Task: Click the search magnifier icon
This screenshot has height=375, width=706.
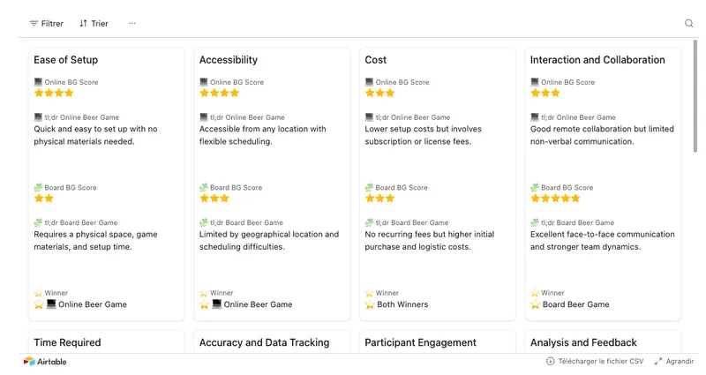Action: 688,24
